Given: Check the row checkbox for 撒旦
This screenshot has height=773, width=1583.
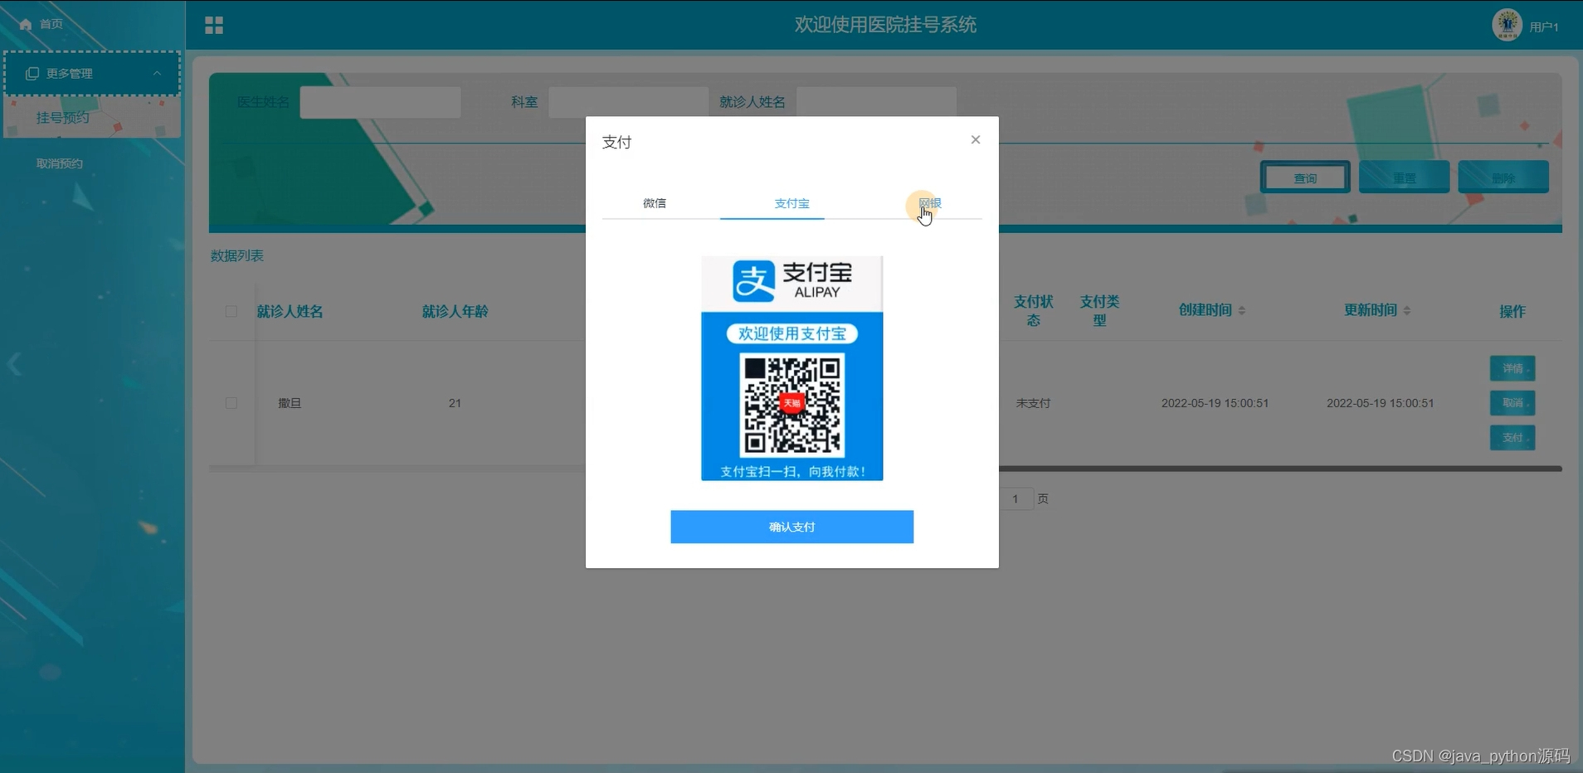Looking at the screenshot, I should [231, 403].
